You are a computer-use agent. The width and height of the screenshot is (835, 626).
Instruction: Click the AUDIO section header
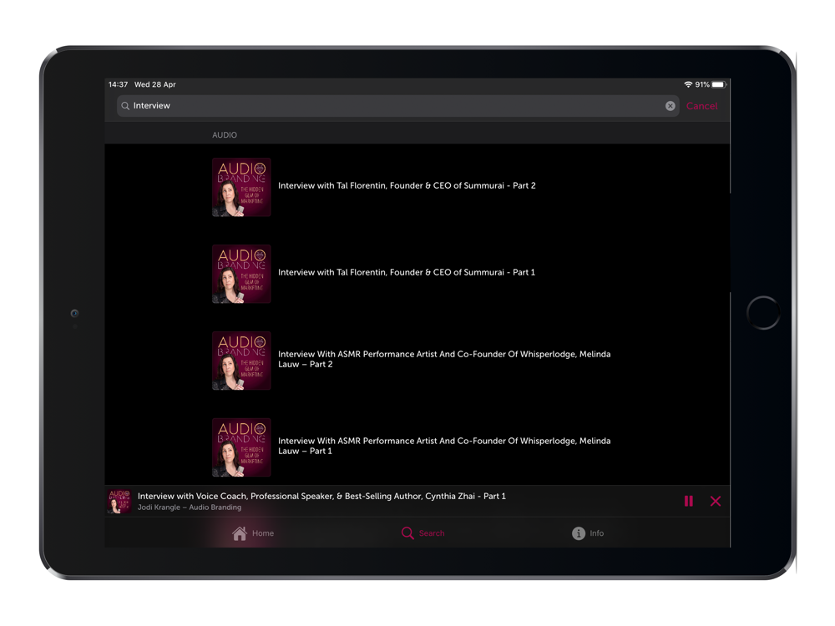pos(225,135)
